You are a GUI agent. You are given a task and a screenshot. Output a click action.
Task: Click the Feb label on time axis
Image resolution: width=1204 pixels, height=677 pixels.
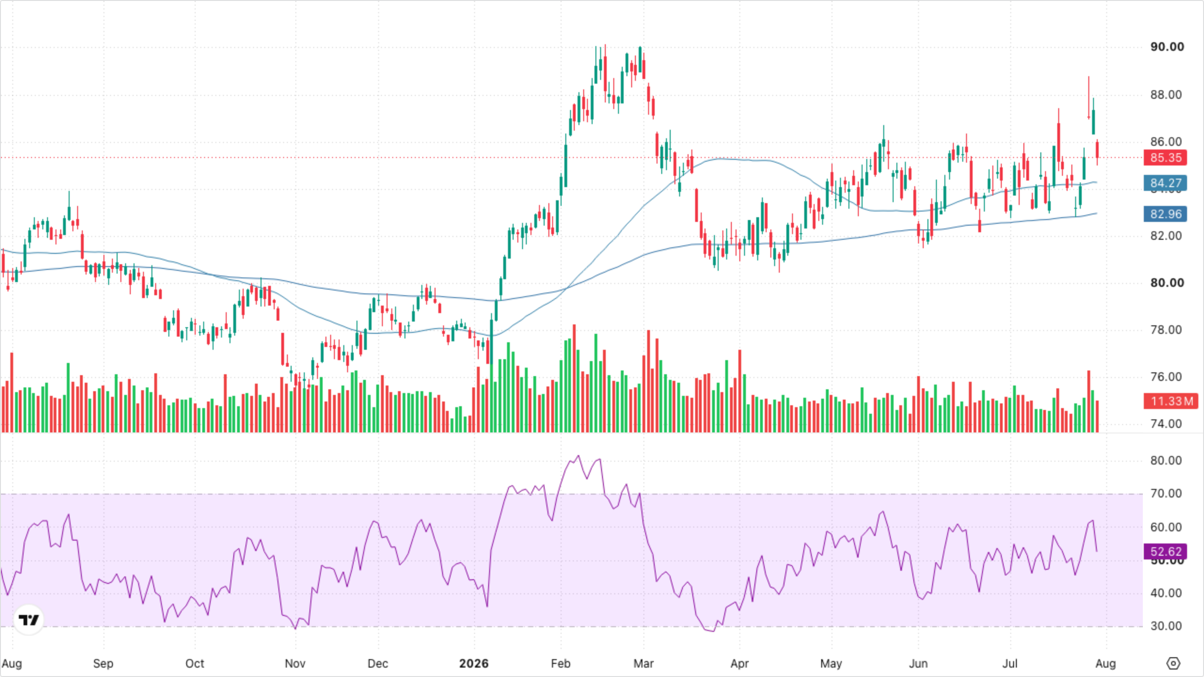tap(560, 663)
